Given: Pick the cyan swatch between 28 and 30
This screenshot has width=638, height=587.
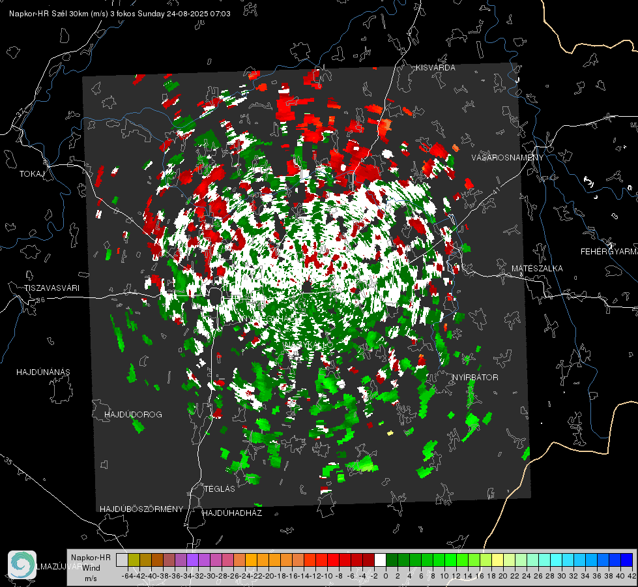Looking at the screenshot, I should (557, 560).
